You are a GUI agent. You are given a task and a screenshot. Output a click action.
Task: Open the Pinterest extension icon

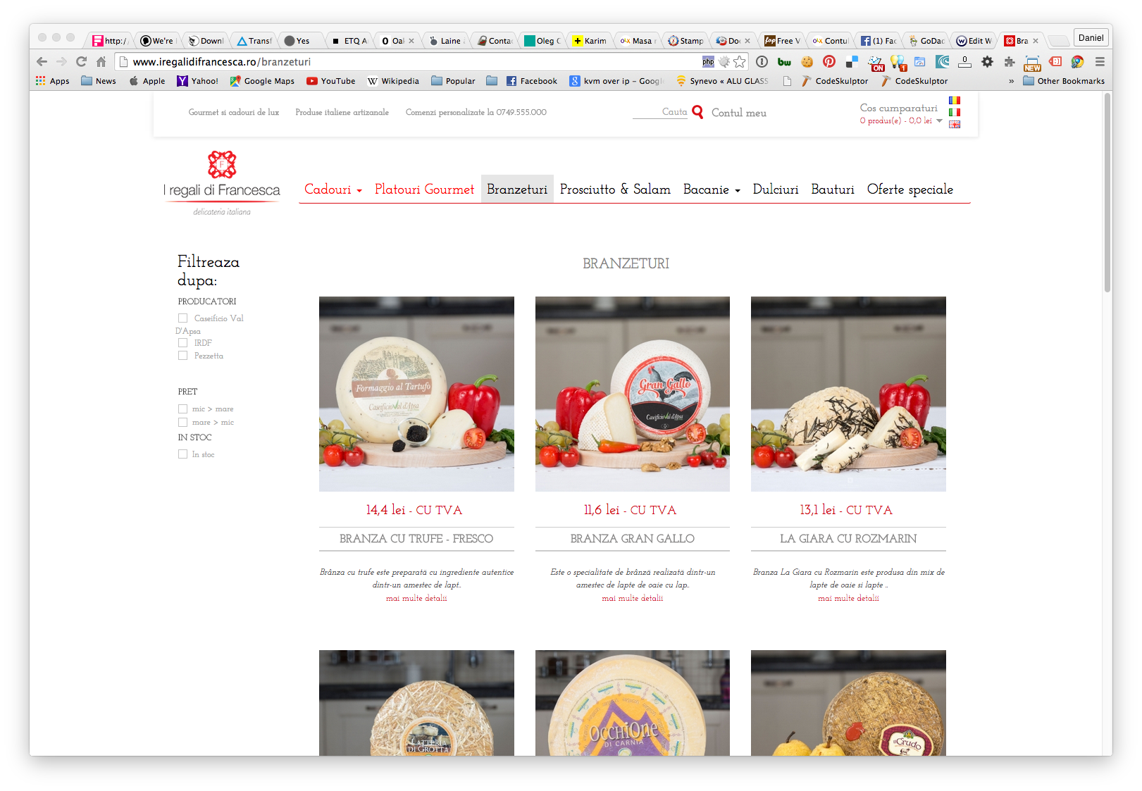(829, 62)
